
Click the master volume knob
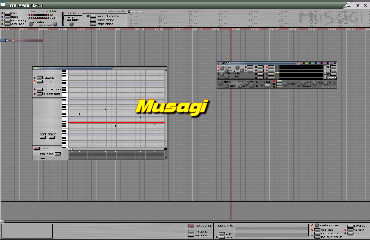[31, 24]
